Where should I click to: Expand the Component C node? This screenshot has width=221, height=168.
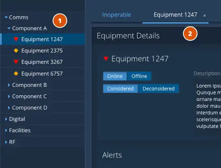coord(9,96)
